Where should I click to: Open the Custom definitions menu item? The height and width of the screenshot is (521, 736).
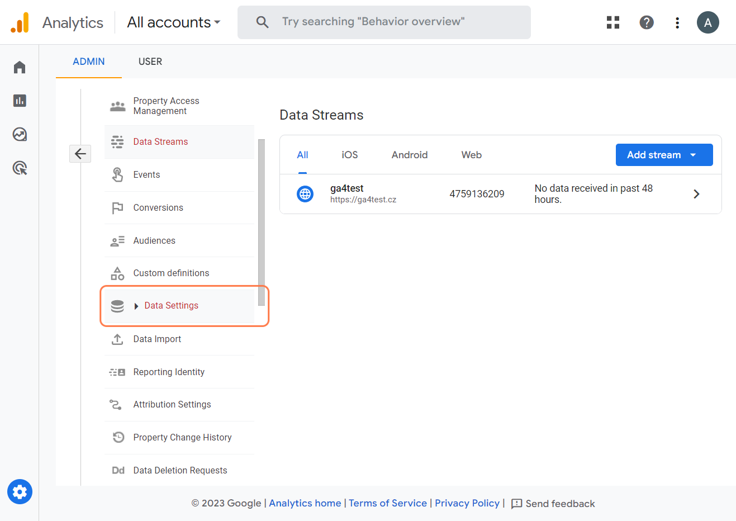[179, 273]
